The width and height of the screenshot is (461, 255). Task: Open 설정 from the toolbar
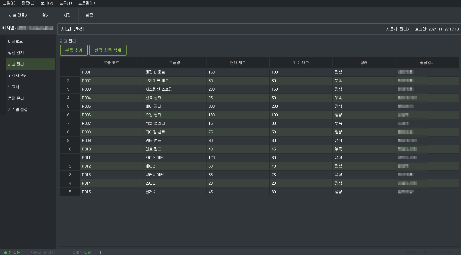point(89,15)
